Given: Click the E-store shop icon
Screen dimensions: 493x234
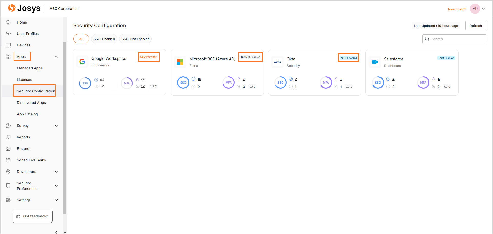Looking at the screenshot, I should click(8, 149).
